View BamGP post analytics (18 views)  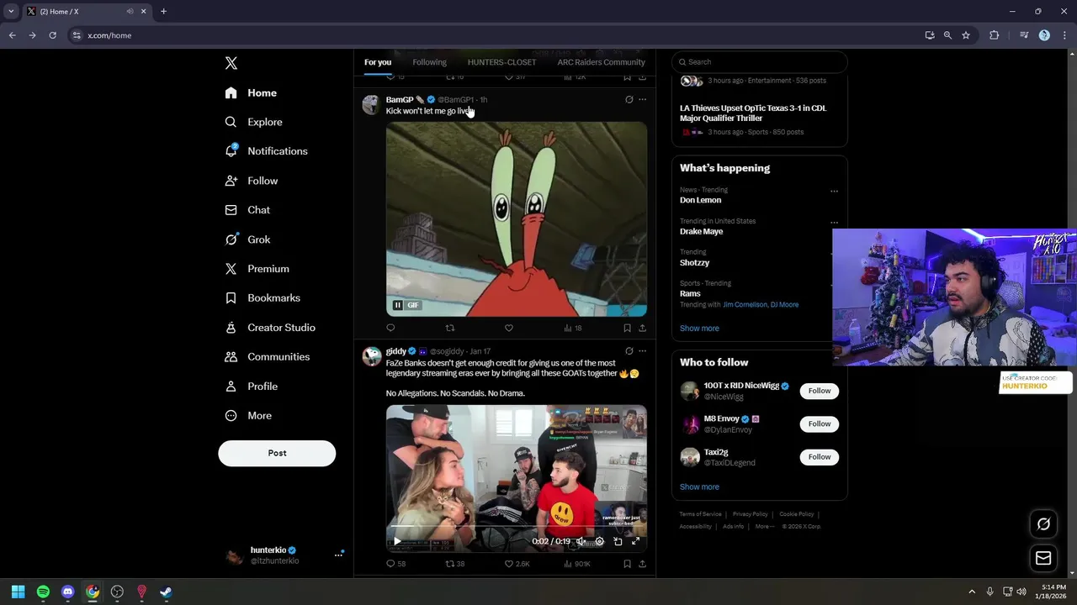coord(573,328)
